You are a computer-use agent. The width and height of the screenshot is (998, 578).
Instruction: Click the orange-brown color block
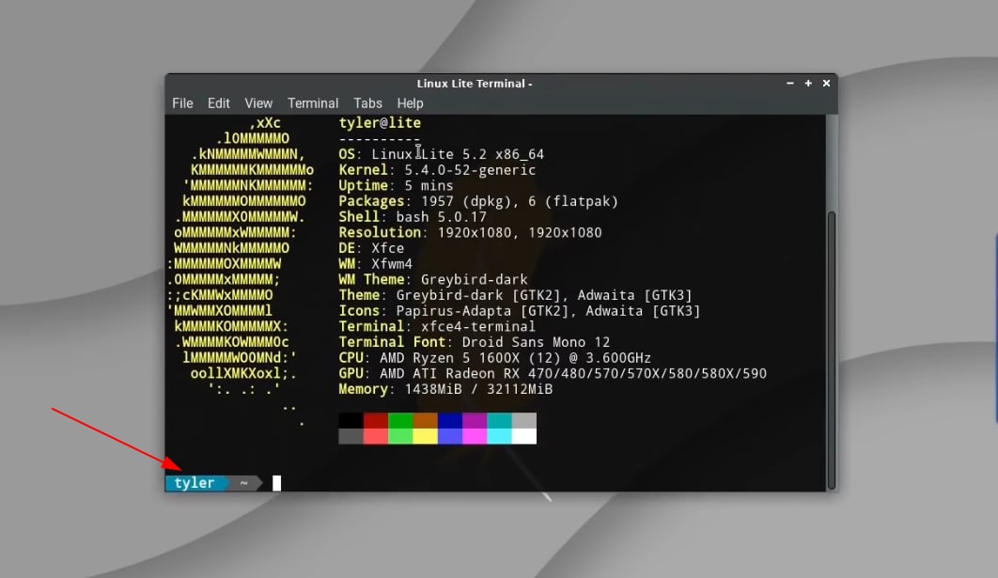click(425, 420)
